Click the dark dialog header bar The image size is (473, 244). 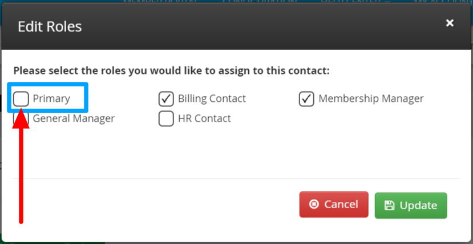(x=236, y=27)
